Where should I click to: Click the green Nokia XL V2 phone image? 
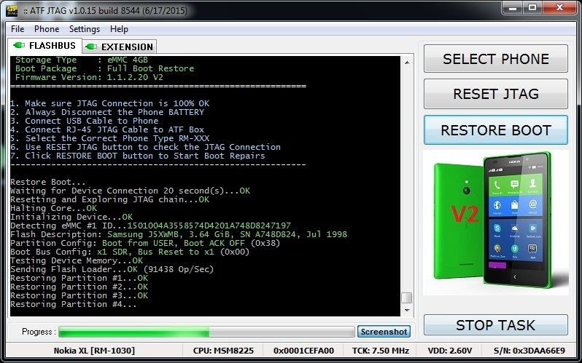pos(495,222)
